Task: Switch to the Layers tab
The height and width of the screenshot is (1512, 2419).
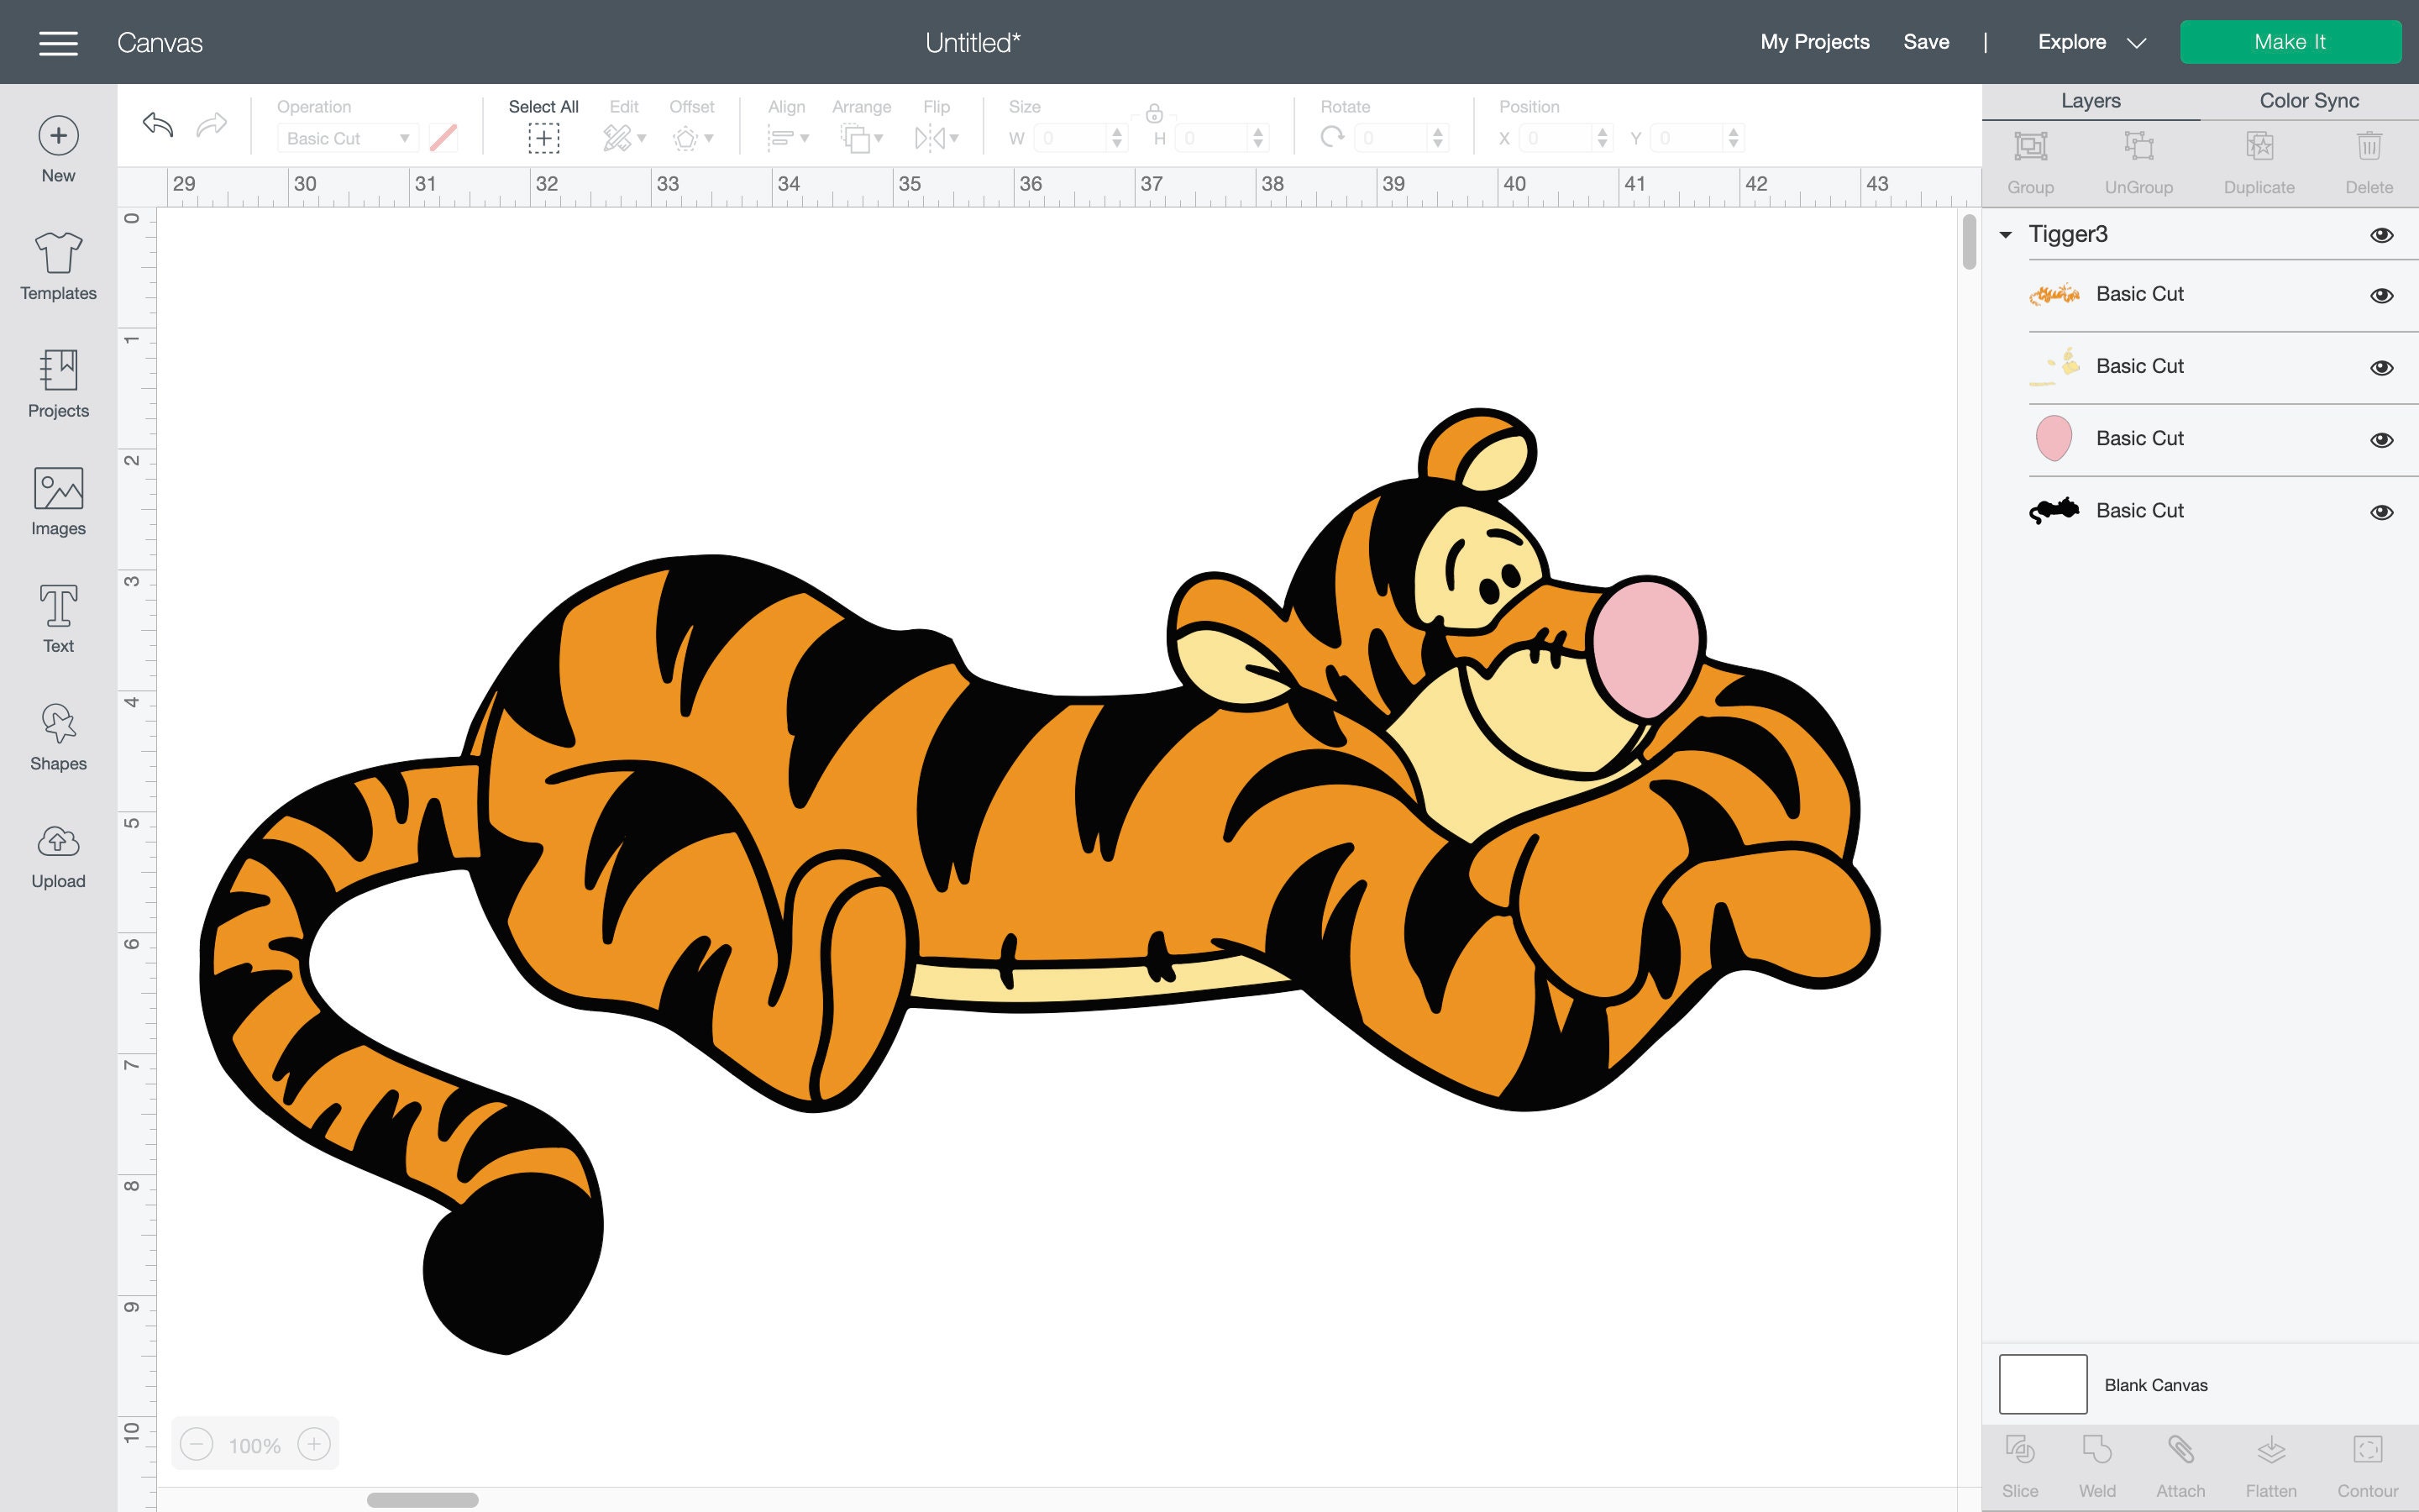Action: coord(2090,100)
